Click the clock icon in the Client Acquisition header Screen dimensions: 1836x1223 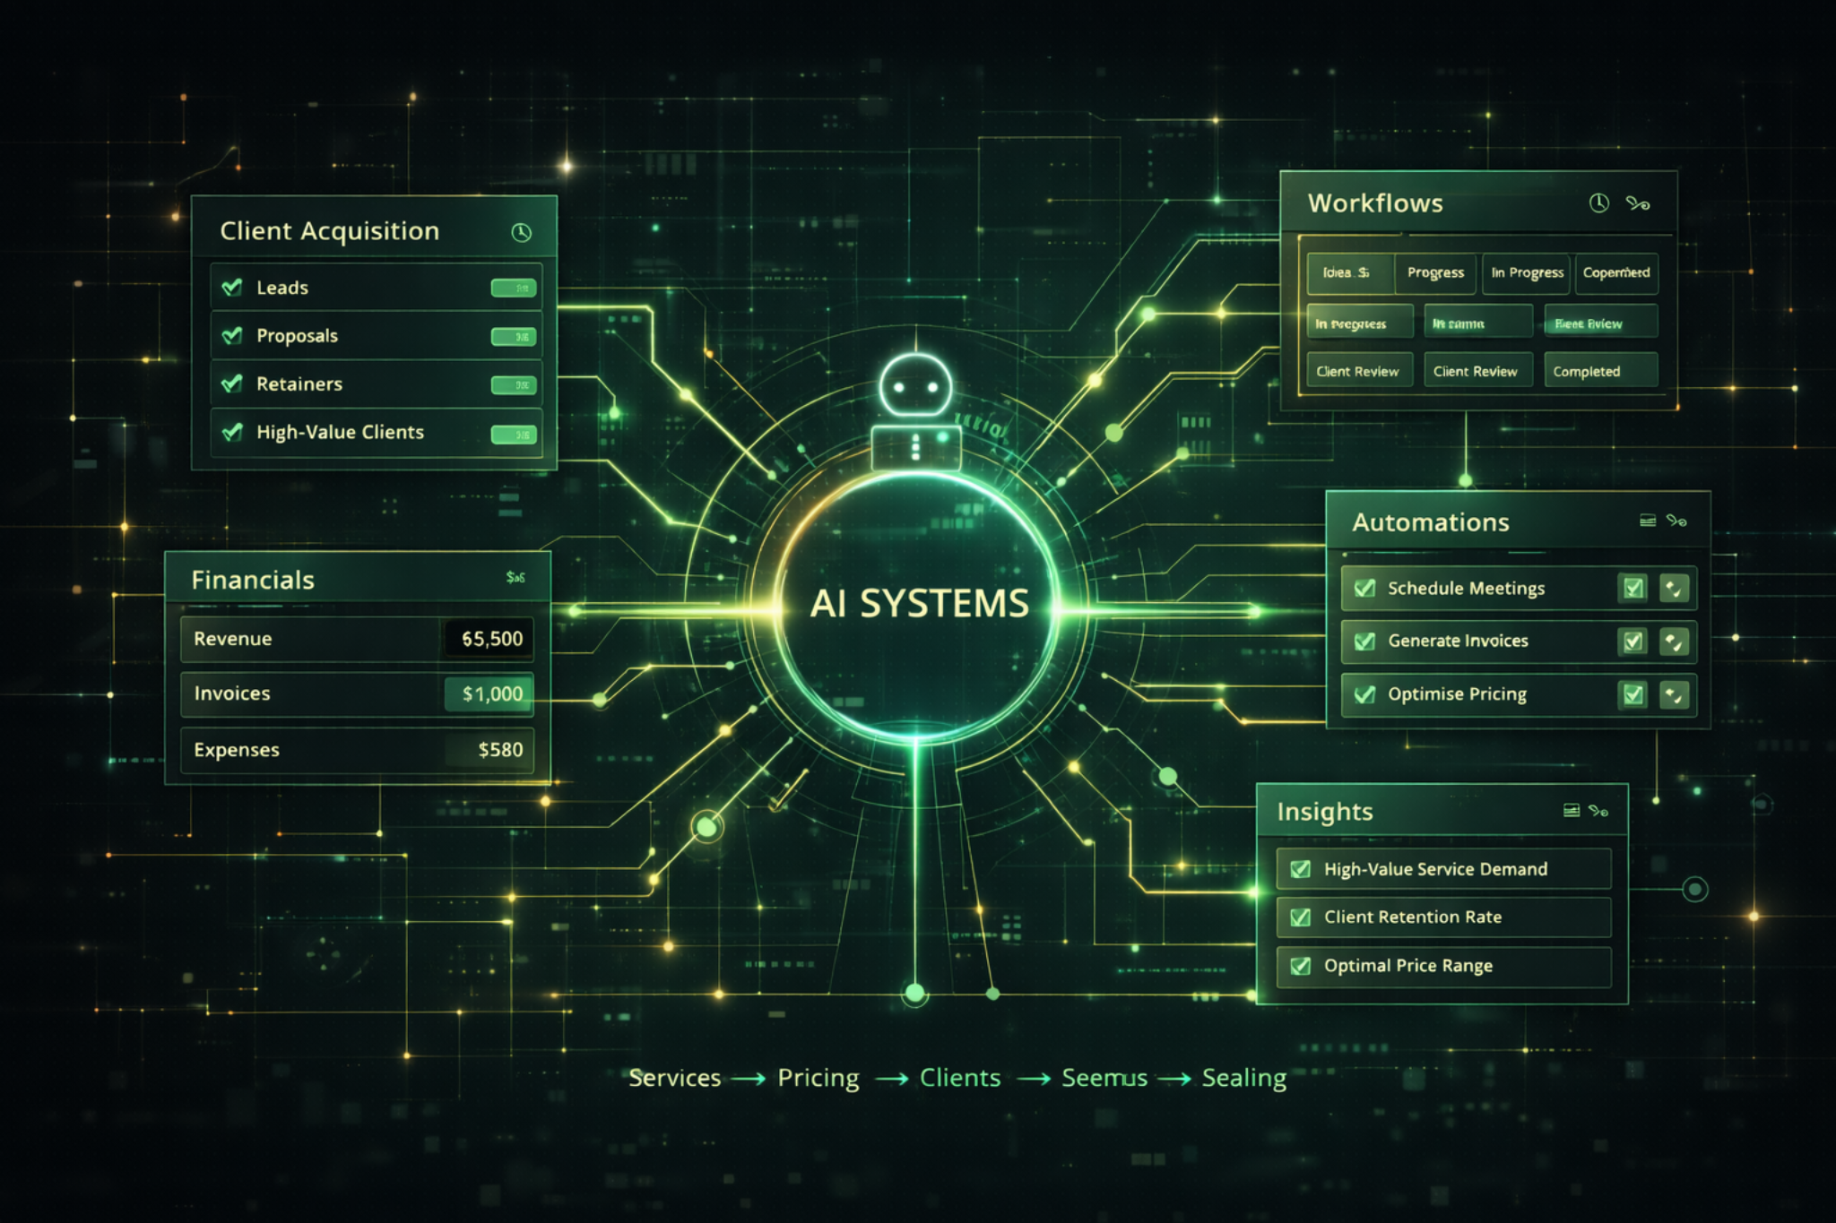pyautogui.click(x=520, y=231)
